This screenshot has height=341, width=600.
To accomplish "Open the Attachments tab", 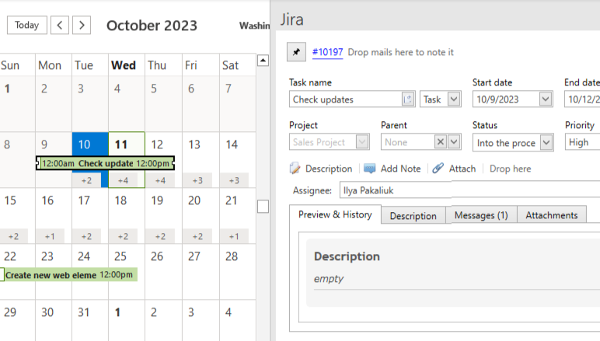I will pos(551,215).
